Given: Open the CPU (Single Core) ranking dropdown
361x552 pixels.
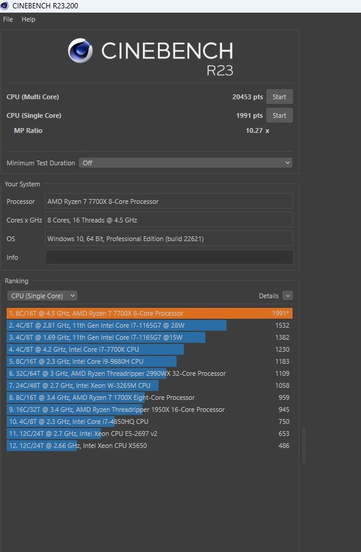Looking at the screenshot, I should 42,296.
